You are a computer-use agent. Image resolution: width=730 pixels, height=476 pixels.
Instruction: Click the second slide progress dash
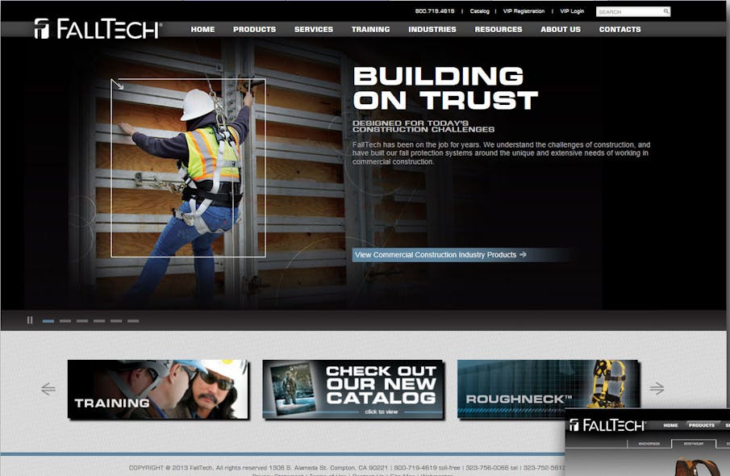[x=65, y=320]
